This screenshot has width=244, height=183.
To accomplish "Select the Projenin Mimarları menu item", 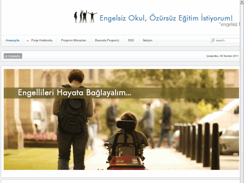I will click(x=74, y=40).
